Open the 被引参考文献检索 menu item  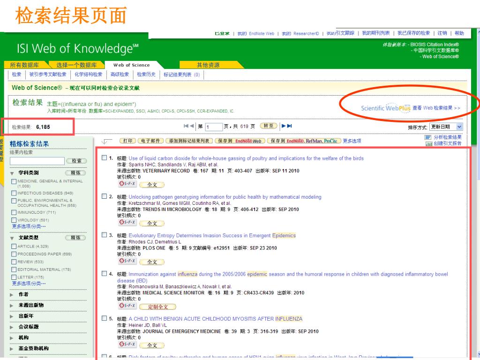48,75
